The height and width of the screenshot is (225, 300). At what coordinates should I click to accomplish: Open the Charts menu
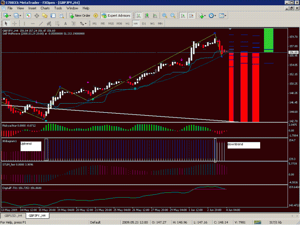(x=45, y=8)
